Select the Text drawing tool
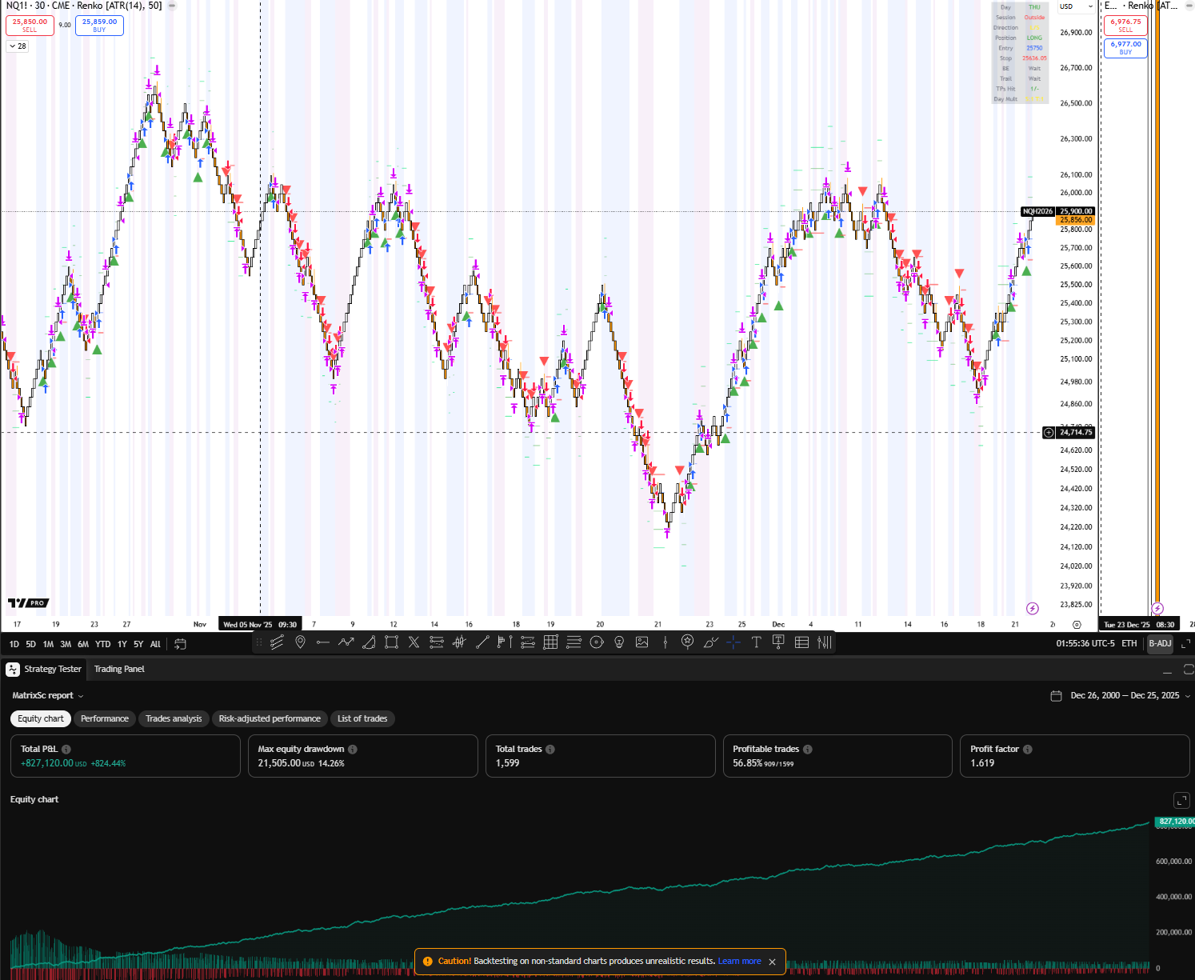Image resolution: width=1195 pixels, height=980 pixels. click(x=756, y=642)
